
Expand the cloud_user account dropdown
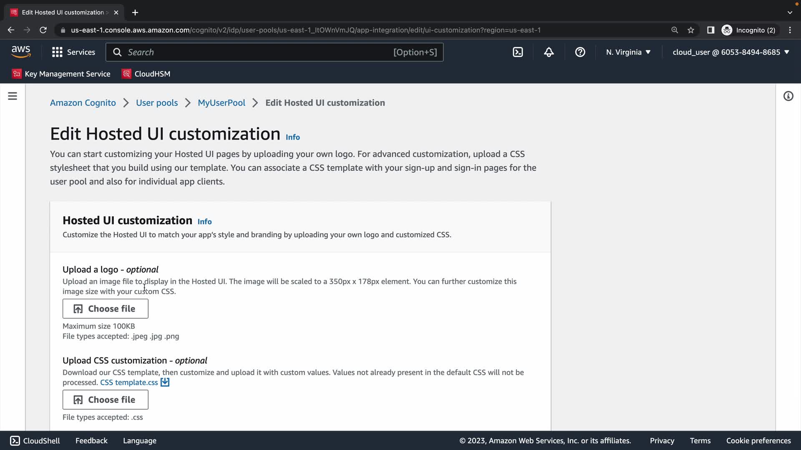(731, 52)
